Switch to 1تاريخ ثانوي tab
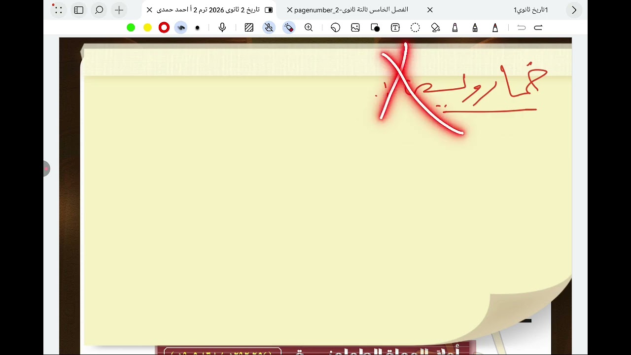631x355 pixels. pyautogui.click(x=531, y=10)
